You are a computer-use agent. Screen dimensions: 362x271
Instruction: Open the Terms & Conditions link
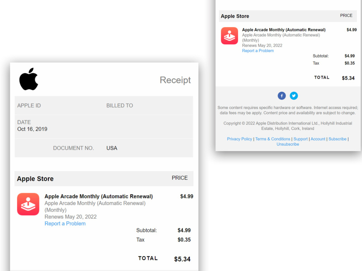point(273,139)
